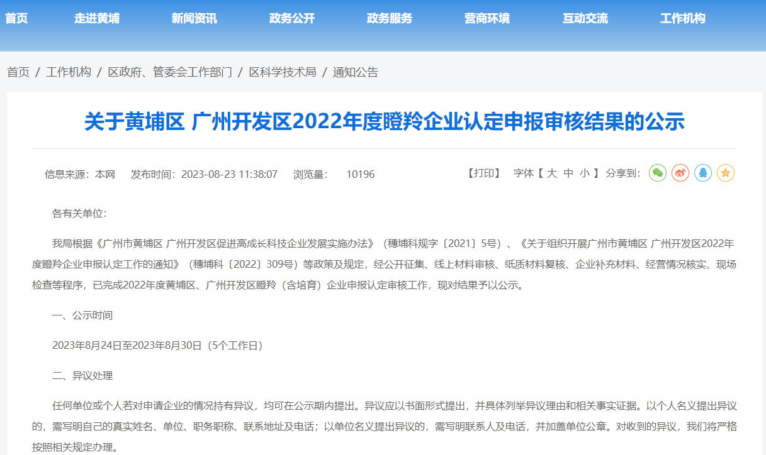766x455 pixels.
Task: Click view count 10196
Action: click(360, 174)
